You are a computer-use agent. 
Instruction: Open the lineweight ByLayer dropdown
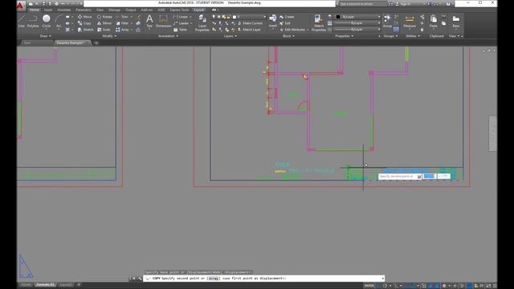click(358, 23)
